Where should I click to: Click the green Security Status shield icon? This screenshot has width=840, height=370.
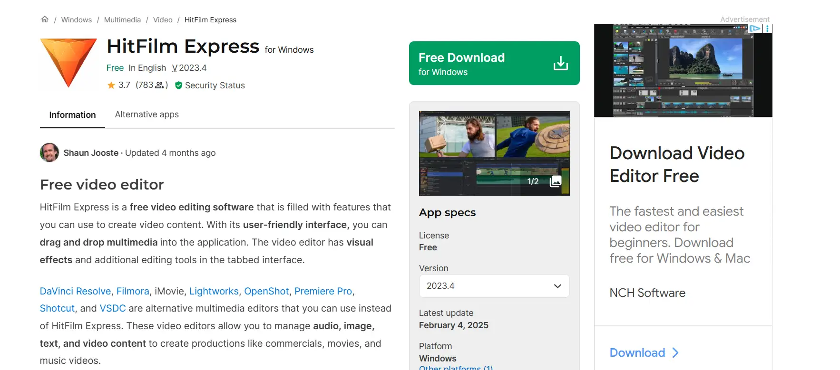pos(179,85)
